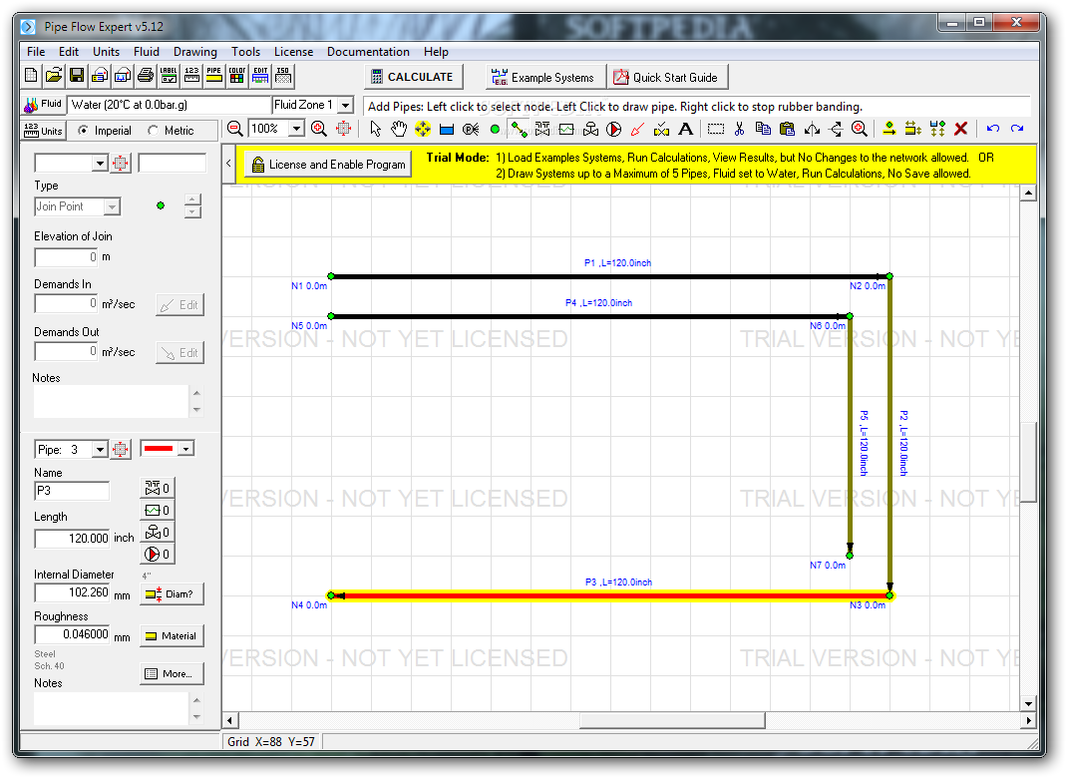Open Example Systems
Viewport: 1067px width, 778px height.
(x=543, y=77)
